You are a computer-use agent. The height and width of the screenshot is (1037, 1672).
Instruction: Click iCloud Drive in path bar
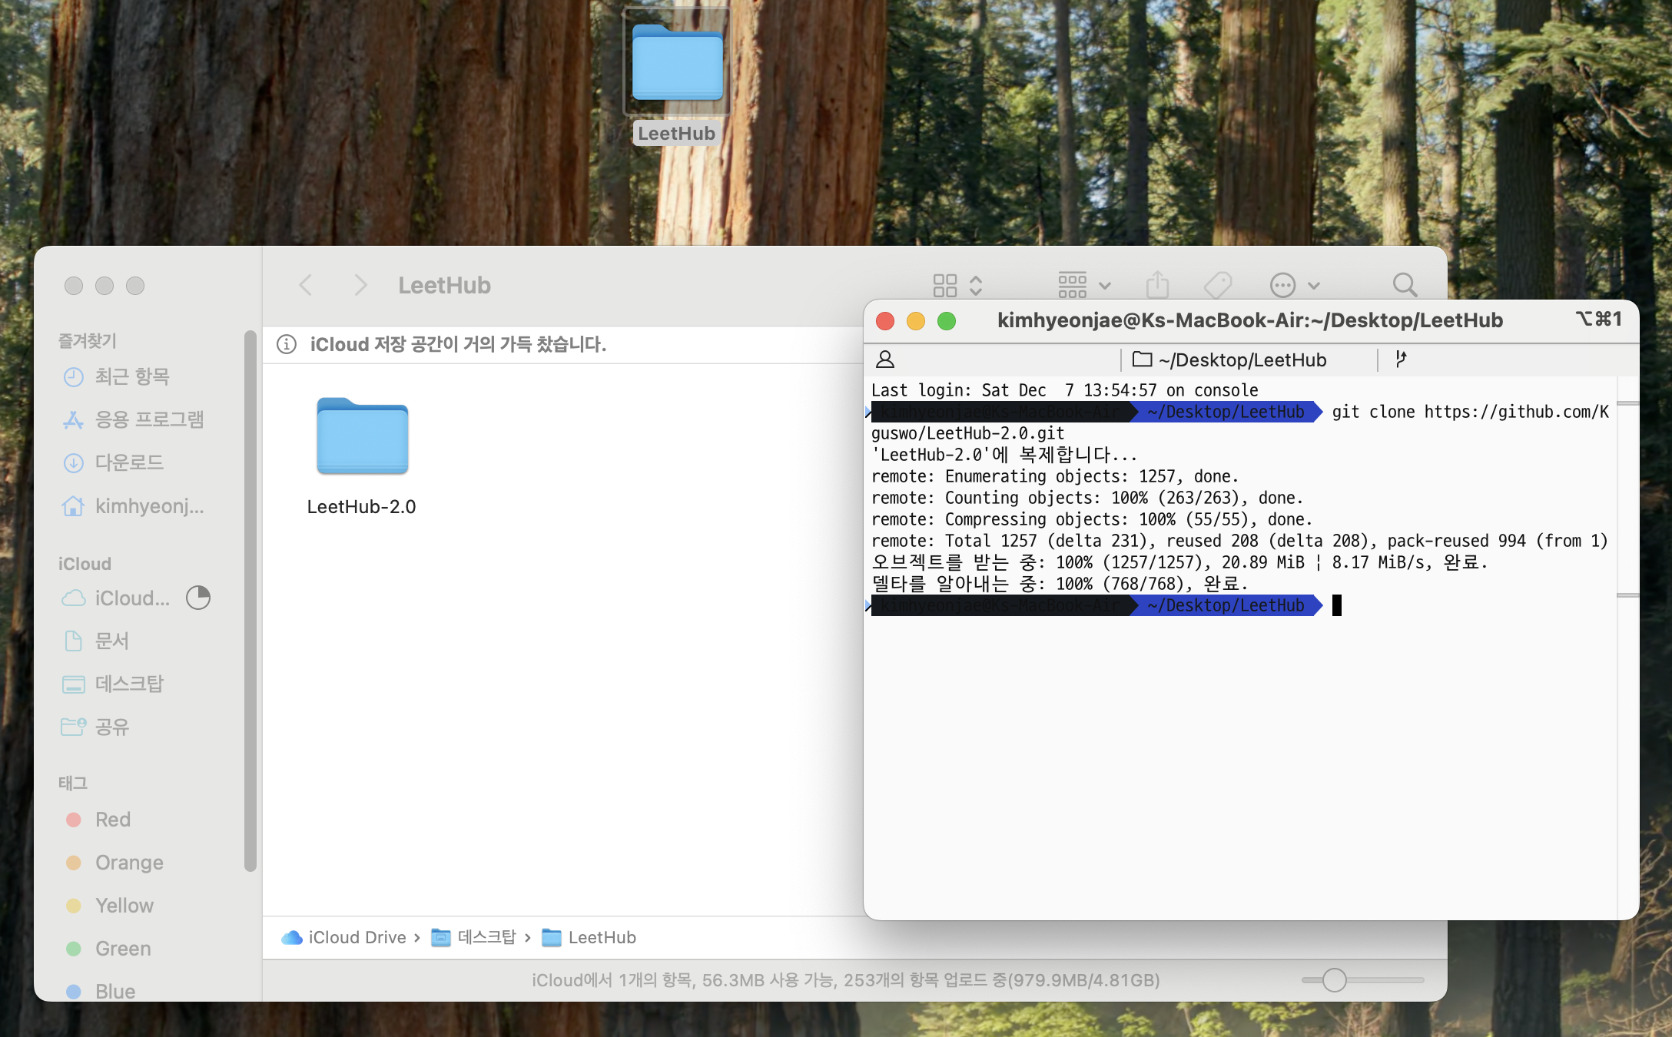click(356, 937)
